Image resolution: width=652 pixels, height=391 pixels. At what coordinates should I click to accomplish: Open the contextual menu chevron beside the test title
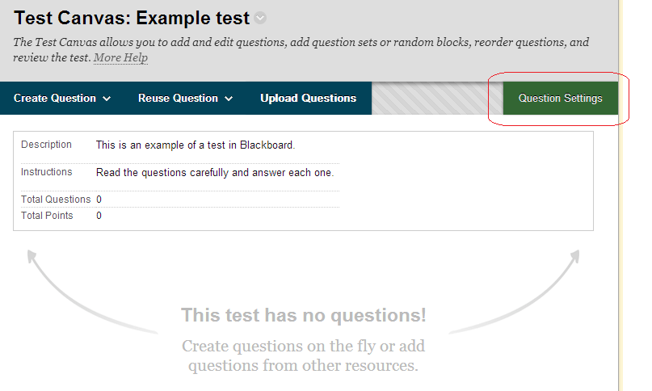coord(260,19)
